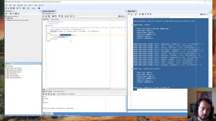Image resolution: width=216 pixels, height=121 pixels.
Task: Click the Filter funnel icon in Connections panel
Action: coord(13,13)
